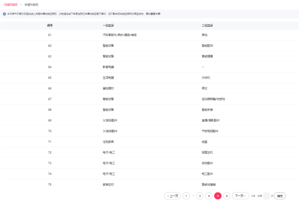Jump to page 1 in pagination

pyautogui.click(x=186, y=196)
